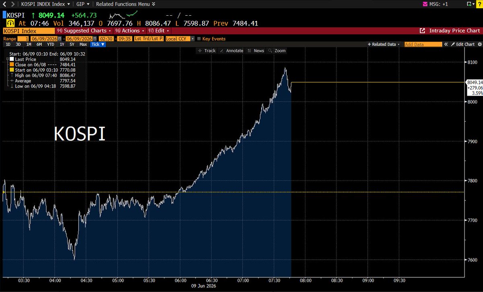Go forward with the right arrow
Viewport: 483px width, 292px height.
pos(12,4)
